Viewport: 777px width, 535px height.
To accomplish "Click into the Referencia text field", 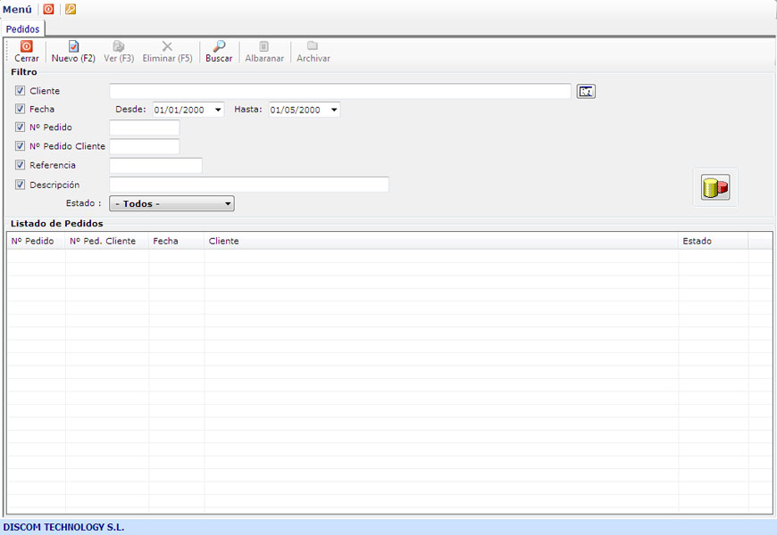I will pyautogui.click(x=155, y=165).
